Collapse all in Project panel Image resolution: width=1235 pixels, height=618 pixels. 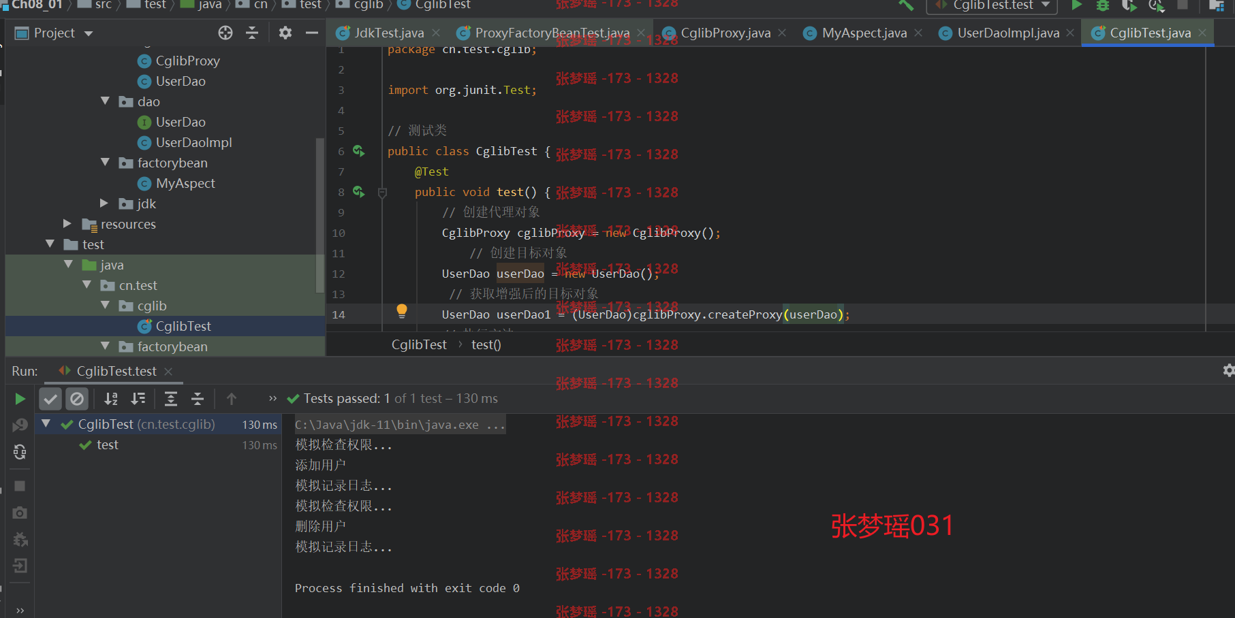click(252, 33)
